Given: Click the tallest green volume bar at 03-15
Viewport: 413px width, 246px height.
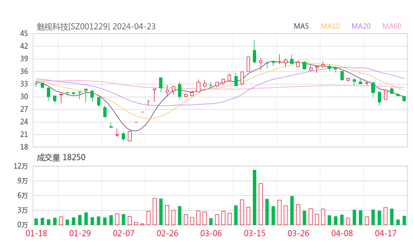Looking at the screenshot, I should click(x=254, y=197).
